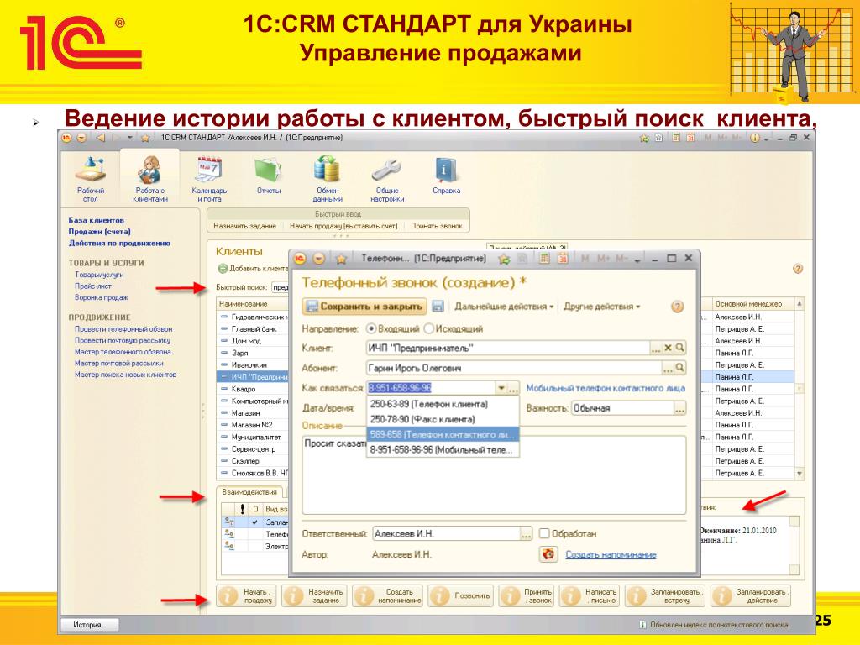This screenshot has width=860, height=645.
Task: Choose 250-78-90 (Факс клиента) from list
Action: click(442, 420)
